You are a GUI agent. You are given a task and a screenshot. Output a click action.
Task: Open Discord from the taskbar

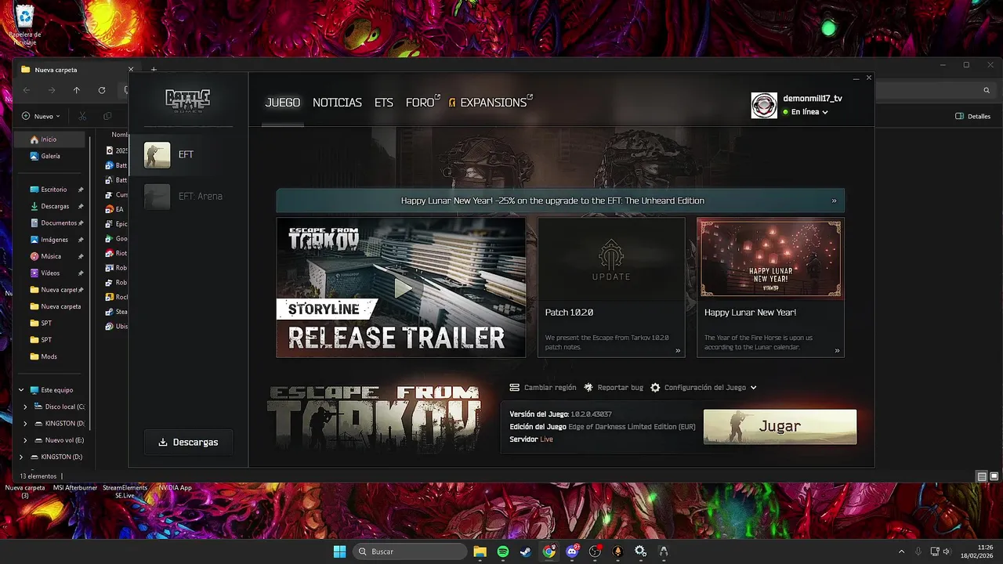click(x=572, y=551)
